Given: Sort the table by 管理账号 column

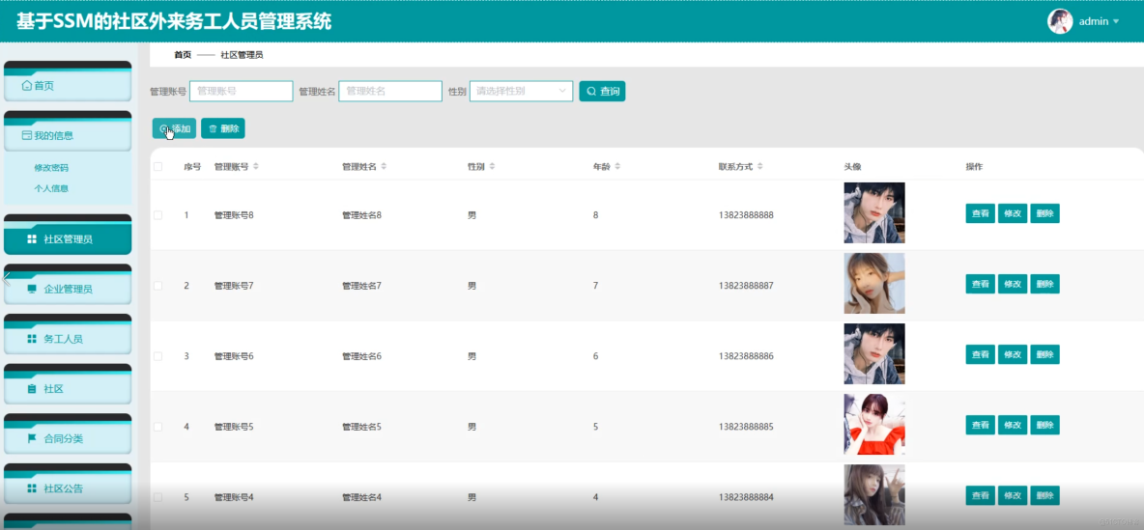Looking at the screenshot, I should [x=256, y=167].
